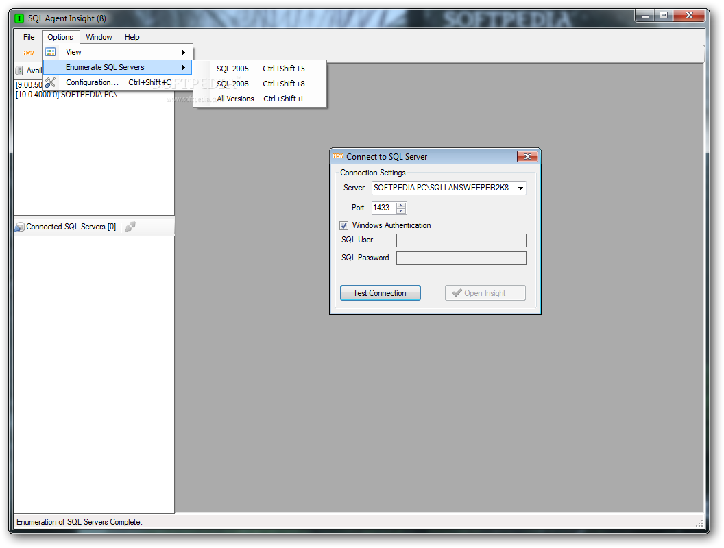
Task: Open the Window menu
Action: (x=99, y=37)
